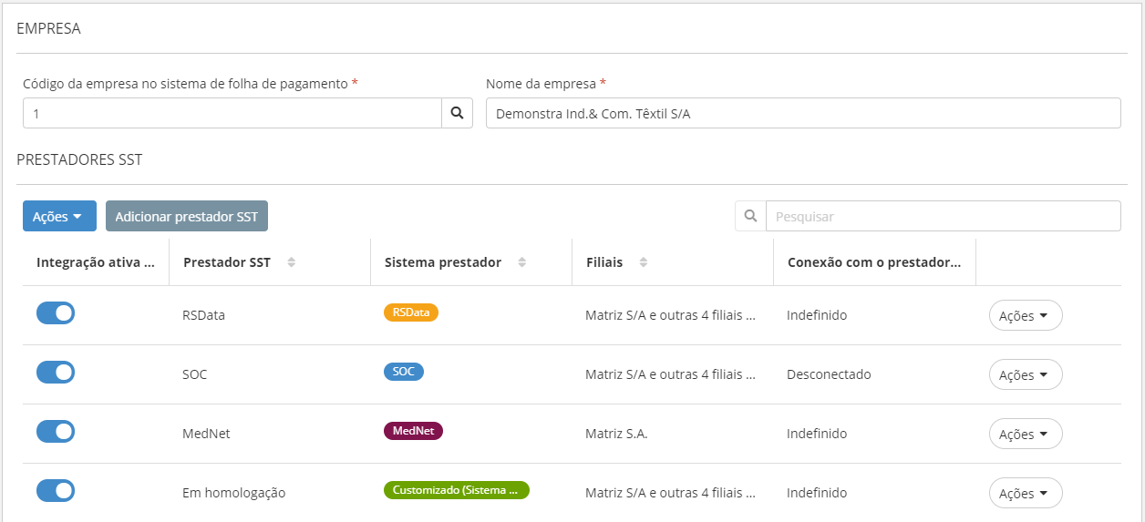Disable integration toggle for RSData
The image size is (1145, 522).
[56, 313]
